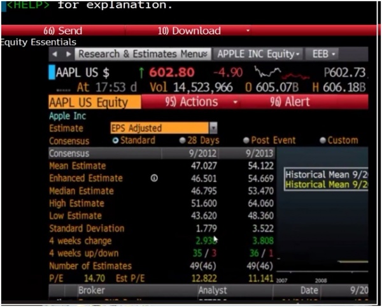Screen dimensions: 382x307
Task: Click the 96) Alert button
Action: (290, 102)
